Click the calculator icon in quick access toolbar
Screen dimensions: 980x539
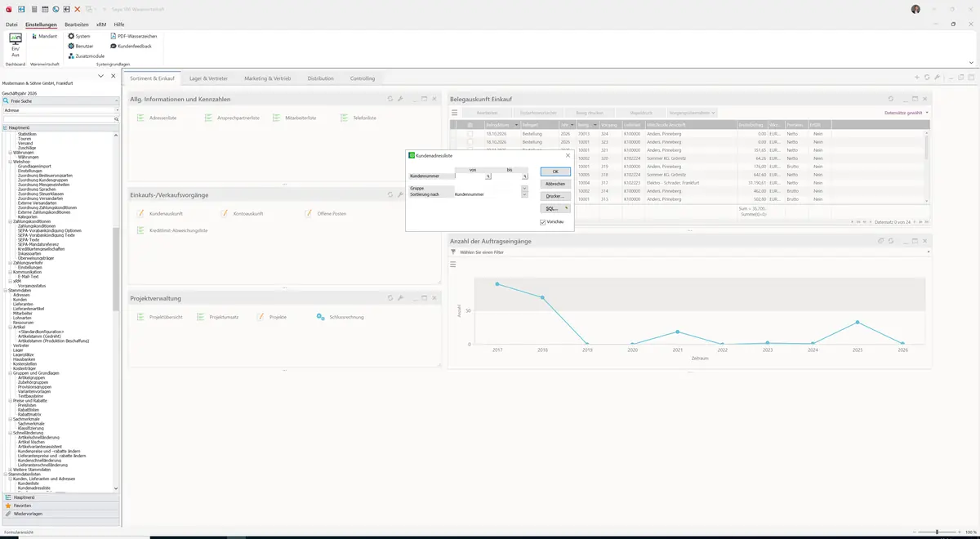pos(33,9)
